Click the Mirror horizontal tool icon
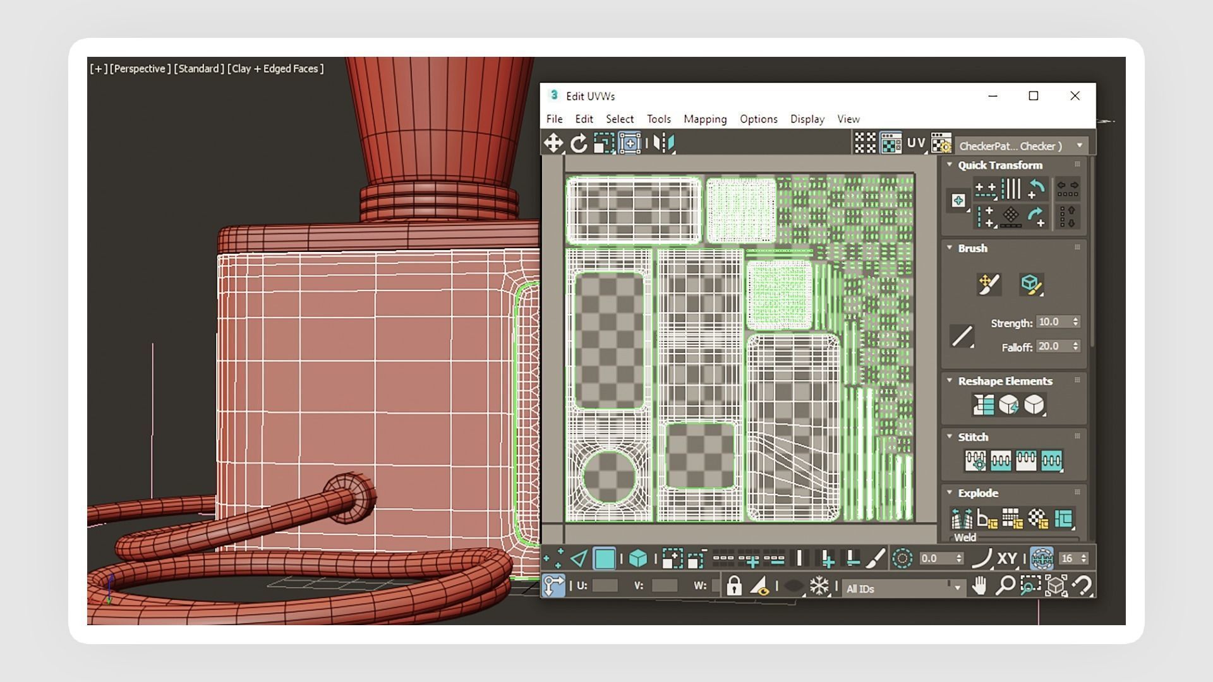The image size is (1213, 682). click(663, 143)
